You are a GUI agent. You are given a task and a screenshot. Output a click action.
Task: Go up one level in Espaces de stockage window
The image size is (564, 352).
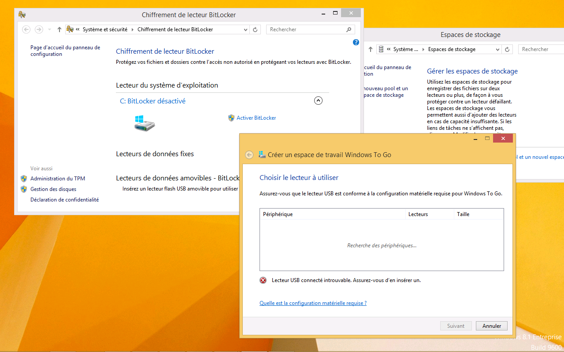coord(371,49)
